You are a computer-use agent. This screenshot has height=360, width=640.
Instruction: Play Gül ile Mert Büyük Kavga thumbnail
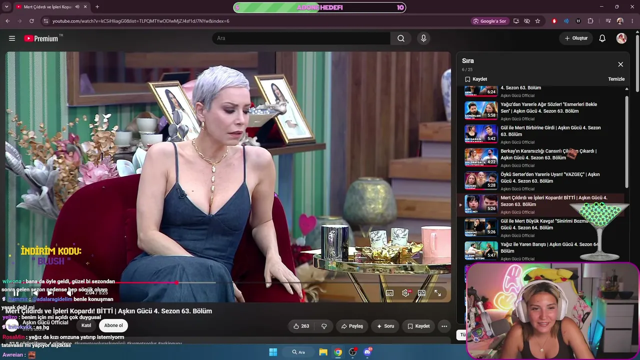tap(481, 227)
